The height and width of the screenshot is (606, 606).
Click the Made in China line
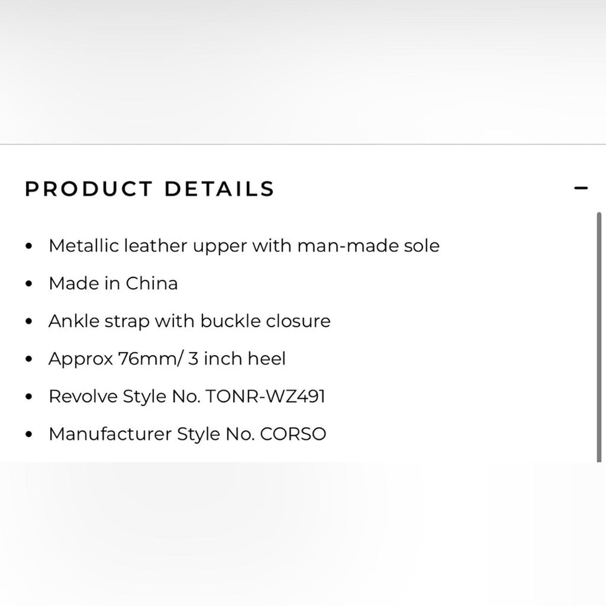114,283
